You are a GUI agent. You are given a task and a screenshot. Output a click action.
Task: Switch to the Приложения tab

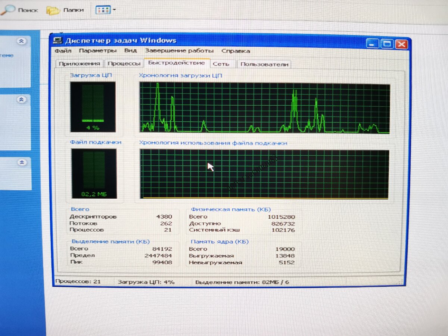80,63
